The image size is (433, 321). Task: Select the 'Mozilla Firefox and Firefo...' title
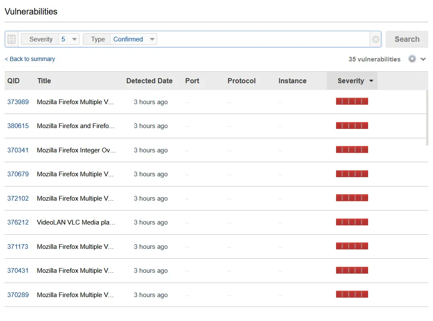click(76, 126)
